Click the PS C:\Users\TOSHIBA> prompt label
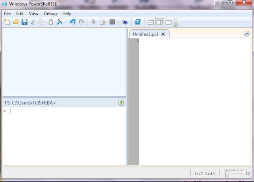The width and height of the screenshot is (254, 182). click(x=30, y=103)
